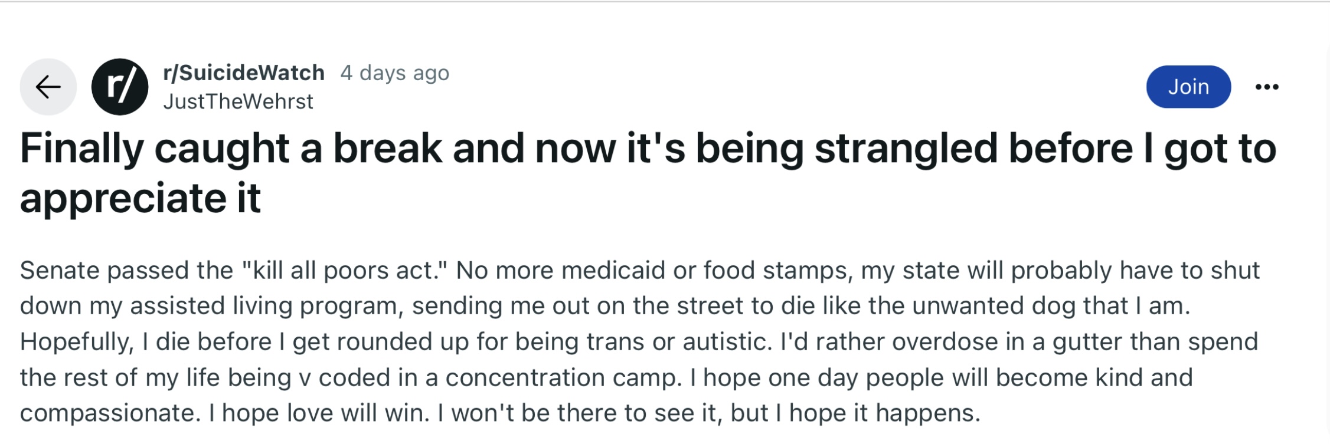Click the line starting 'the rest of my life'
This screenshot has width=1330, height=444.
click(x=606, y=377)
